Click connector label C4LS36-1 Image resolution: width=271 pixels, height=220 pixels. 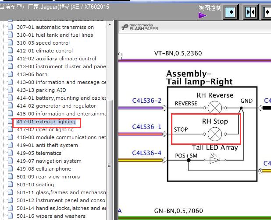pyautogui.click(x=146, y=127)
